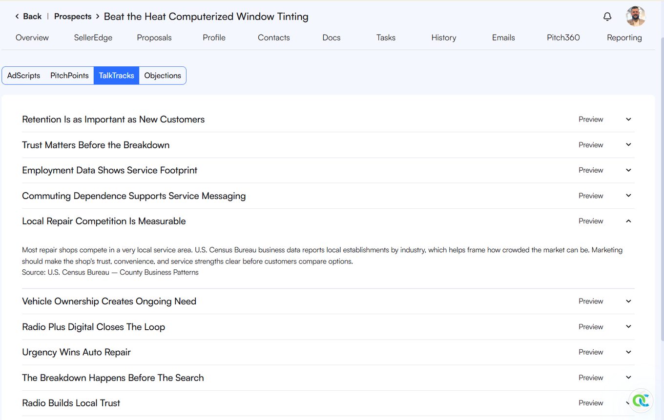Open the user profile avatar

pos(636,16)
